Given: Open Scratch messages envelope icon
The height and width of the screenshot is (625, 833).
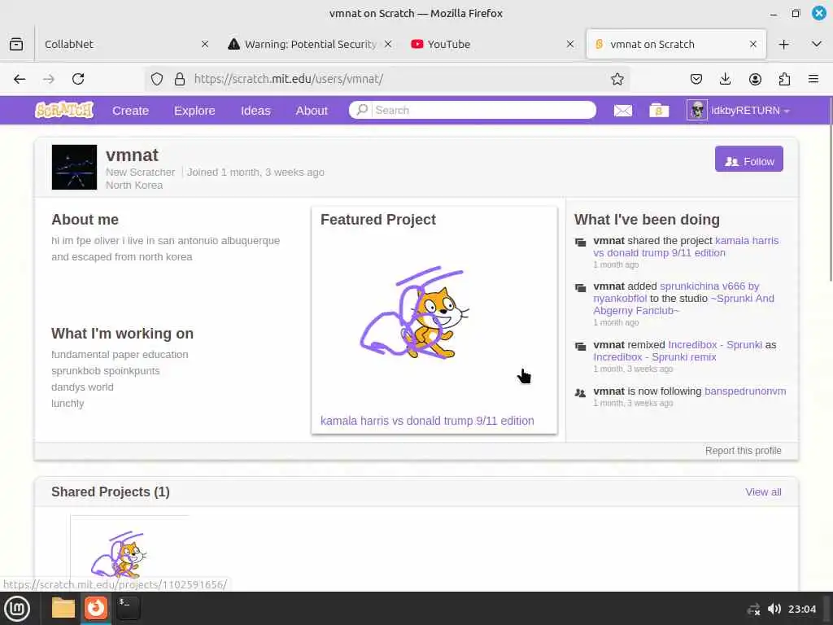Looking at the screenshot, I should (622, 111).
